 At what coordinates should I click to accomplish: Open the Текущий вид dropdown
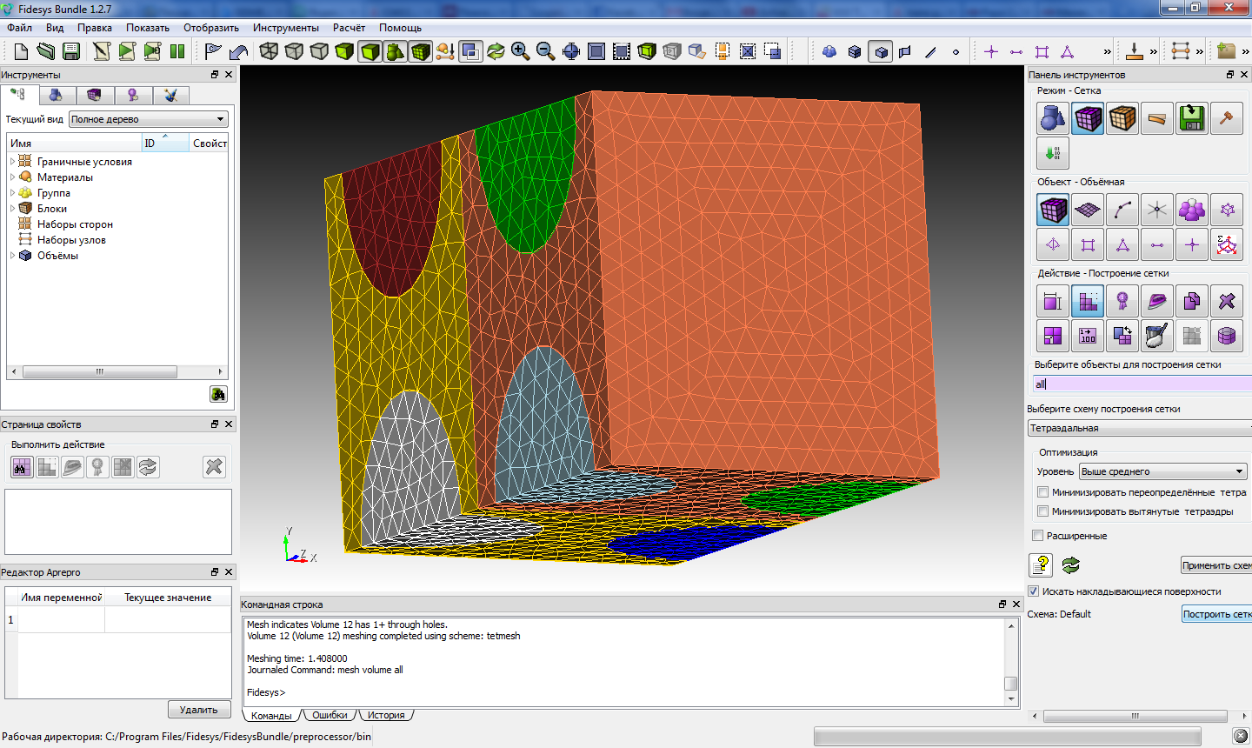tap(148, 119)
